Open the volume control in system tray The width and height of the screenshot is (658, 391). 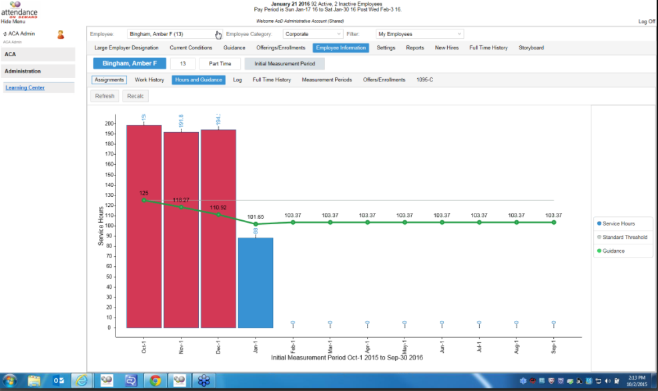[608, 382]
